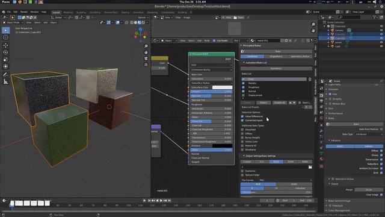Enable the Overwrite checkbox
The width and height of the screenshot is (385, 217).
tap(242, 171)
